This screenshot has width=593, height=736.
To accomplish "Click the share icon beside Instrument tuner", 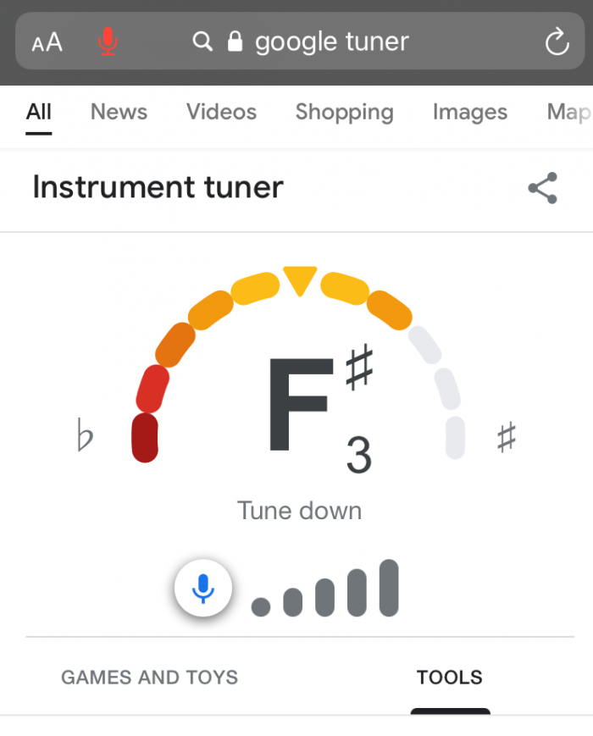I will click(542, 188).
